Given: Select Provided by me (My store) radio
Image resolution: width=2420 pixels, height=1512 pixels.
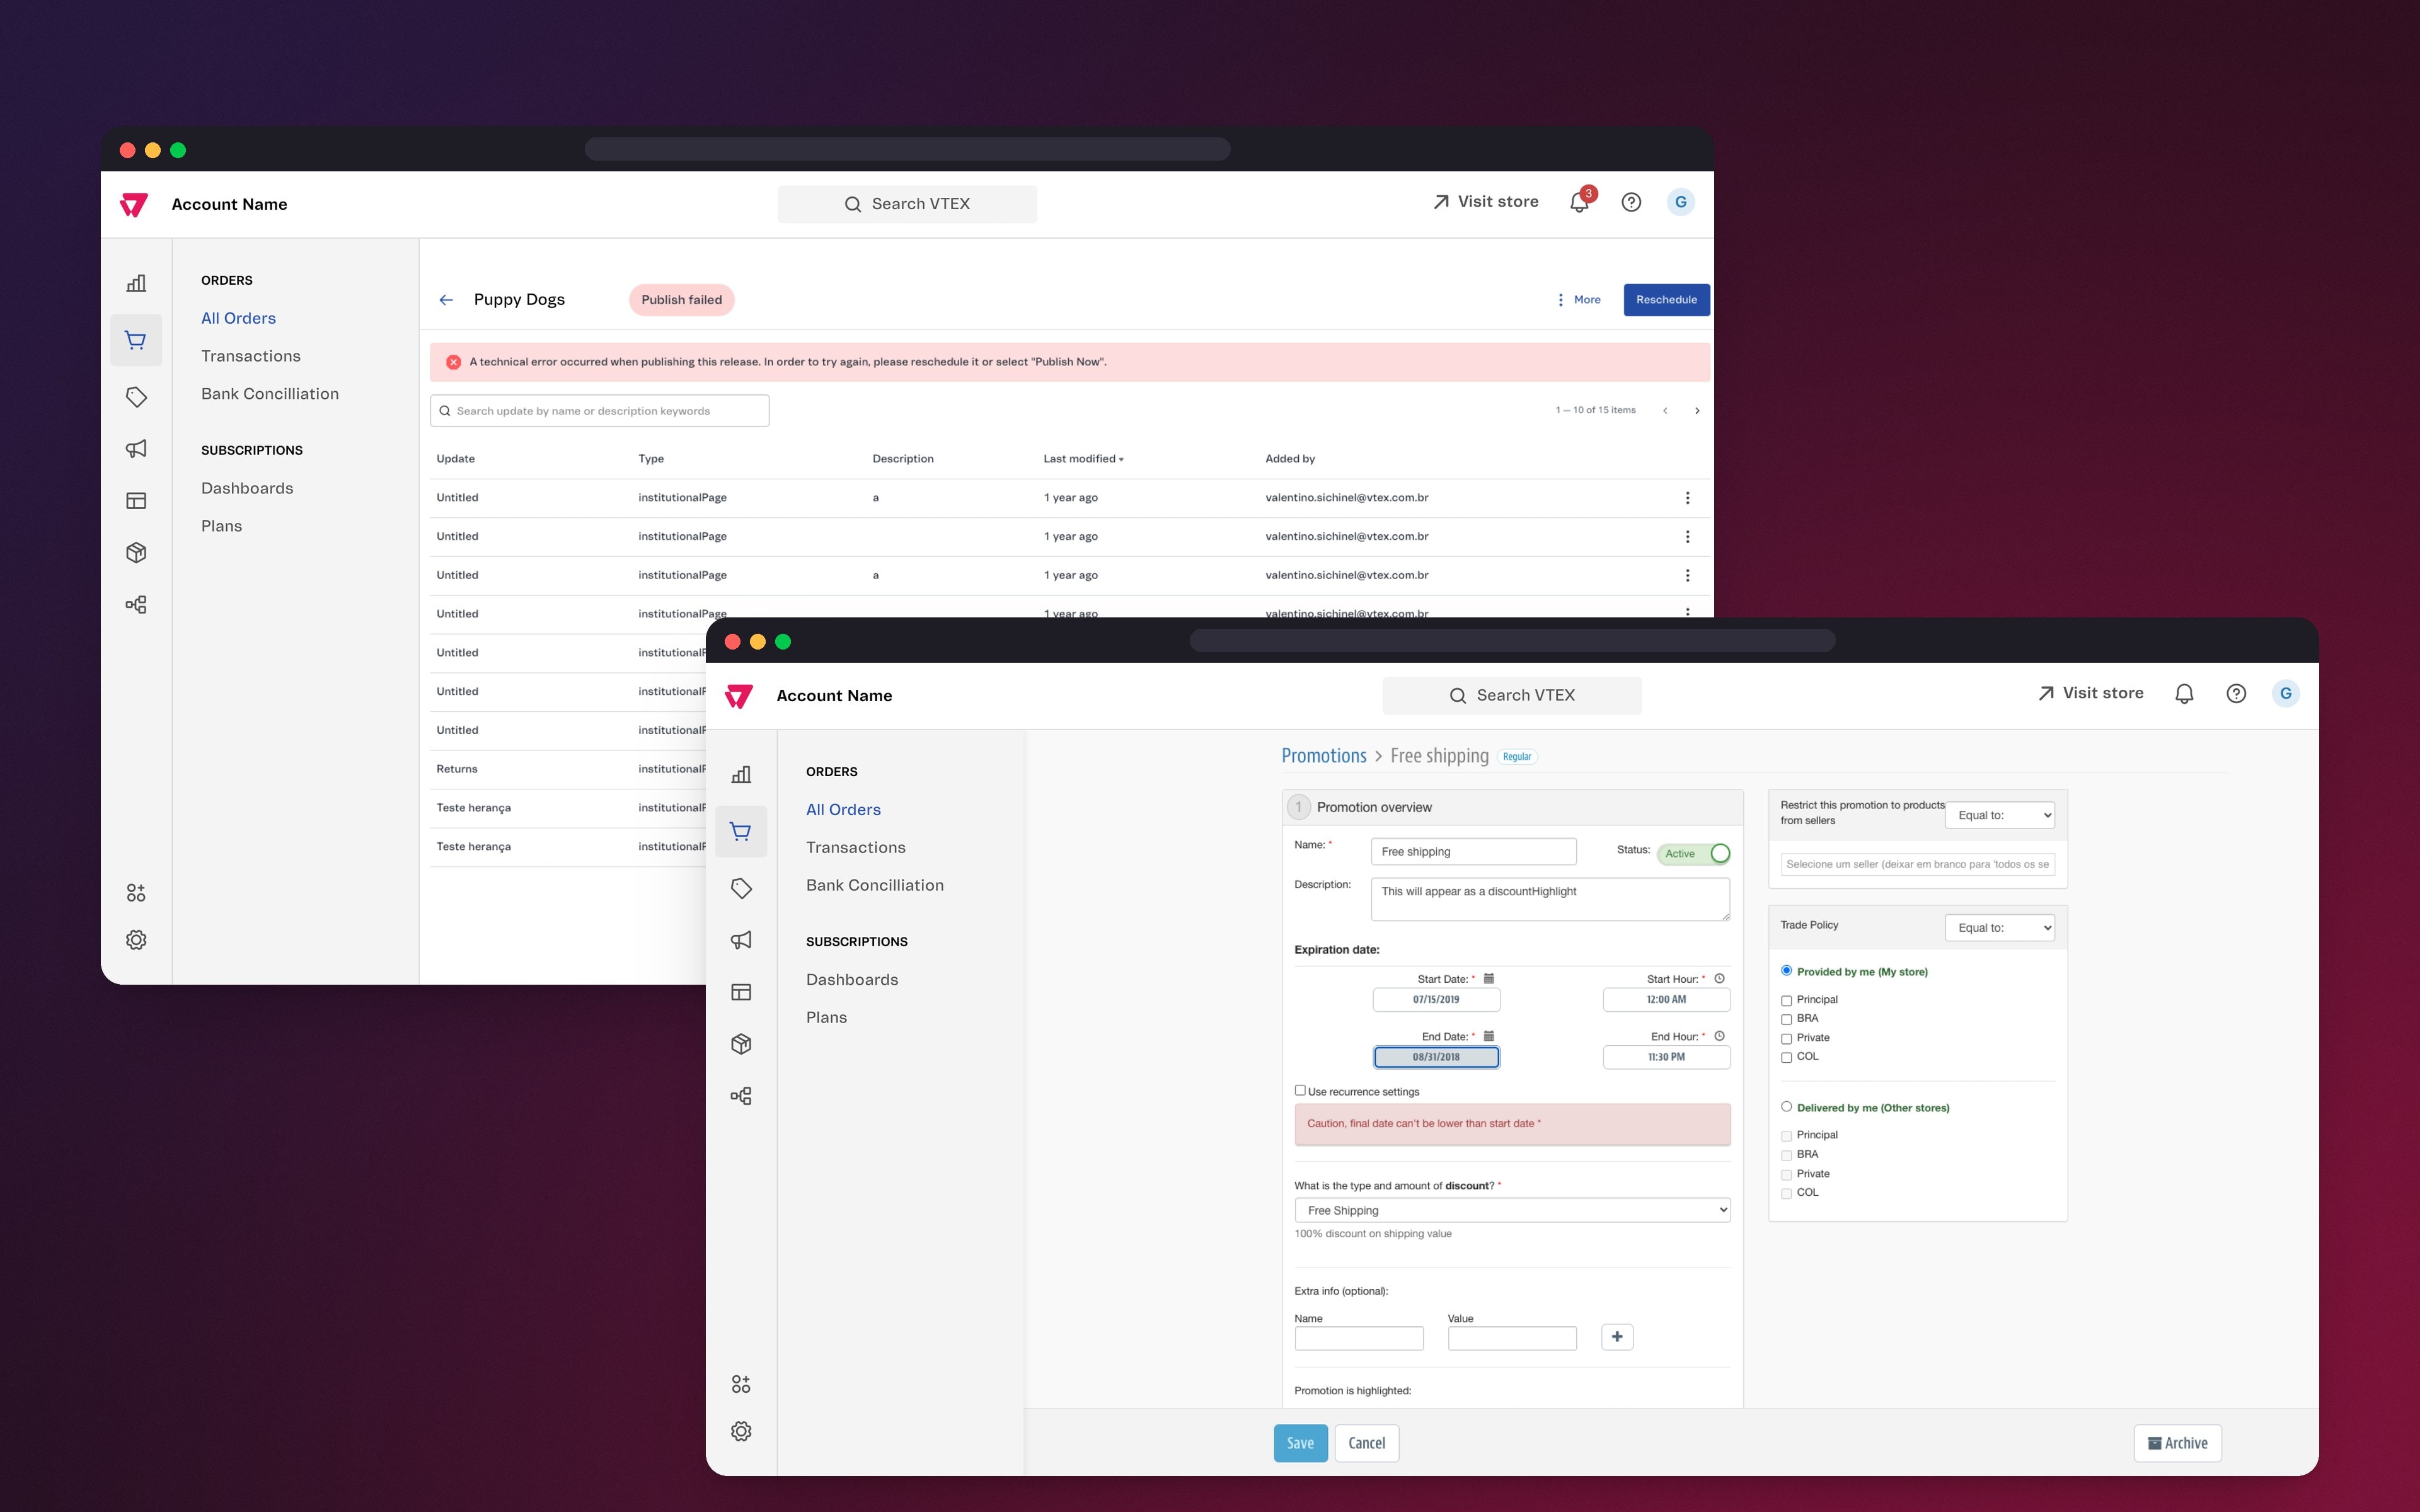Looking at the screenshot, I should (1786, 971).
